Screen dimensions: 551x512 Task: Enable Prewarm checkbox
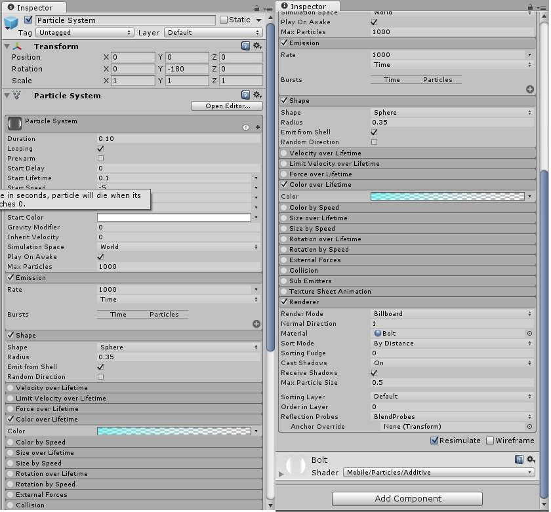[100, 159]
